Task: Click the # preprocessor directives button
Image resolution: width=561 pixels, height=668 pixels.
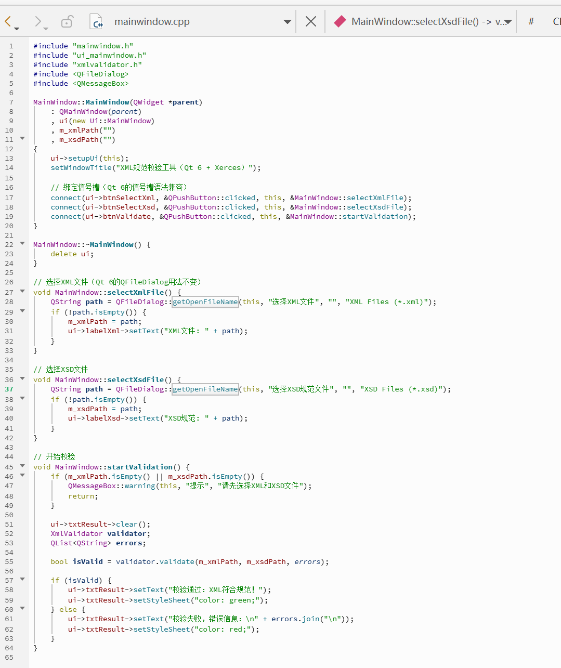Action: (x=531, y=21)
